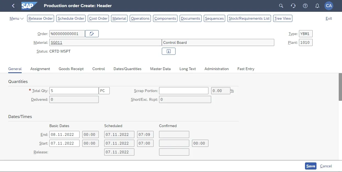Open the help question mark icon
This screenshot has height=172, width=342.
[x=305, y=6]
